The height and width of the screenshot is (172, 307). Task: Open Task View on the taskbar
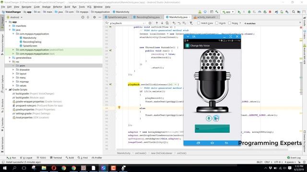pyautogui.click(x=24, y=168)
